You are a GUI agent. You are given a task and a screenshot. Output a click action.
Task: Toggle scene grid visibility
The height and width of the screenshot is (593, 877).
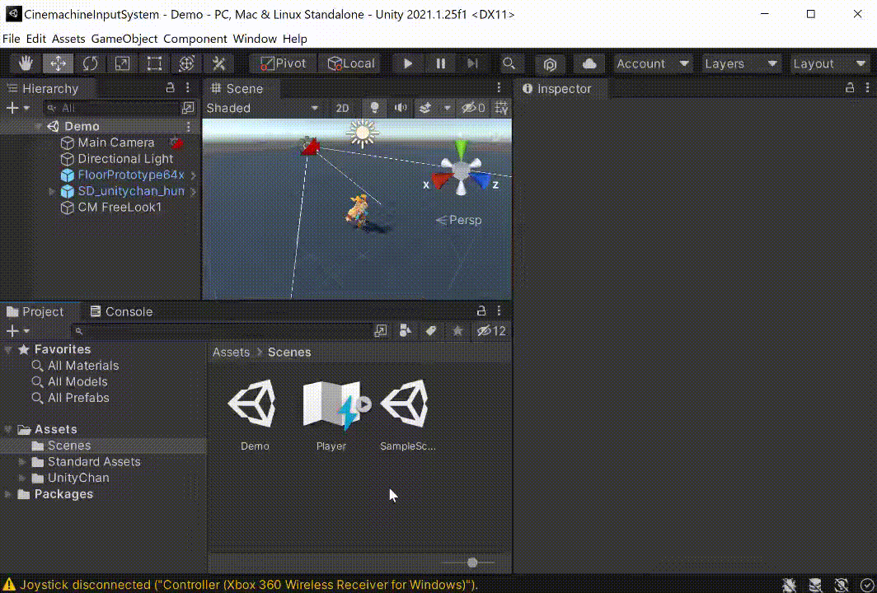(502, 109)
